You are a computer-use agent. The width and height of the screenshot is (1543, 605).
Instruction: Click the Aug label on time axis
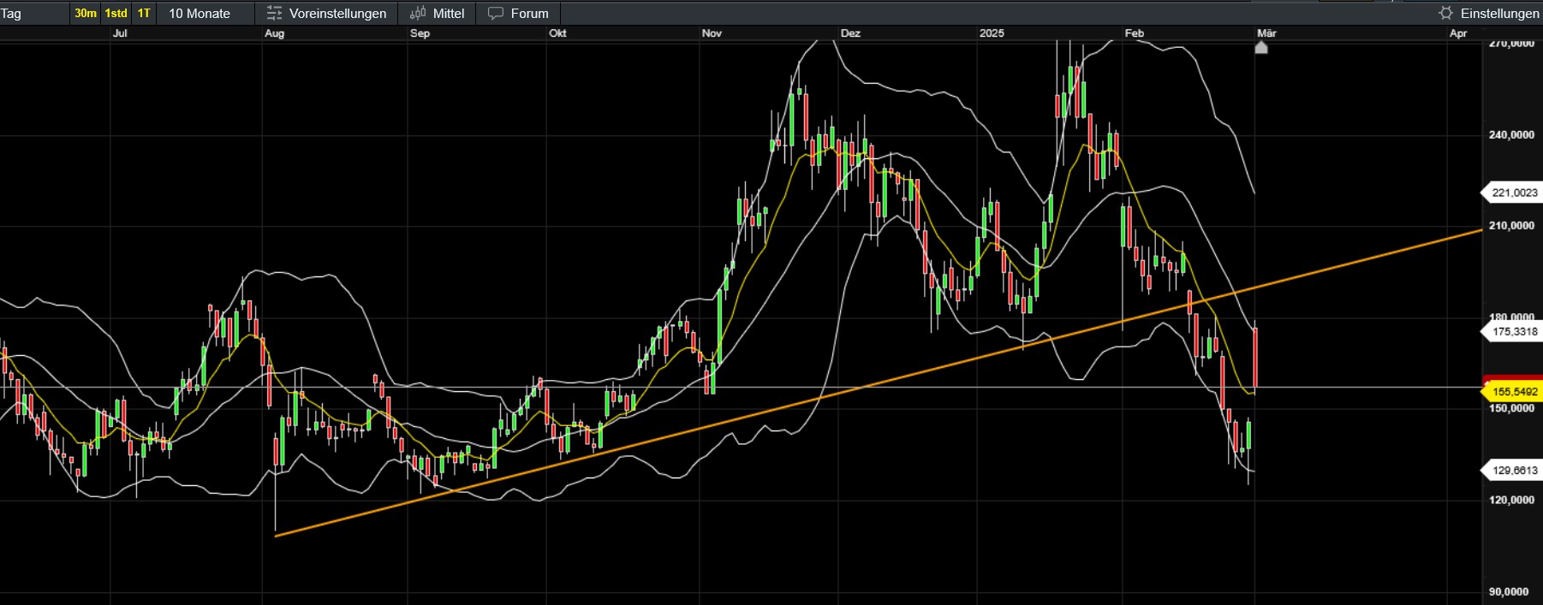[x=274, y=33]
